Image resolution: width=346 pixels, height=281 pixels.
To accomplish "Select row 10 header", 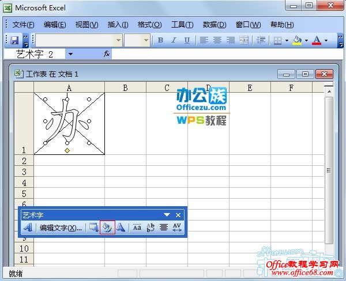I will 24,248.
